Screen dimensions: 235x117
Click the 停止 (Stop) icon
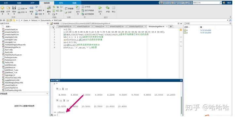pos(114,7)
